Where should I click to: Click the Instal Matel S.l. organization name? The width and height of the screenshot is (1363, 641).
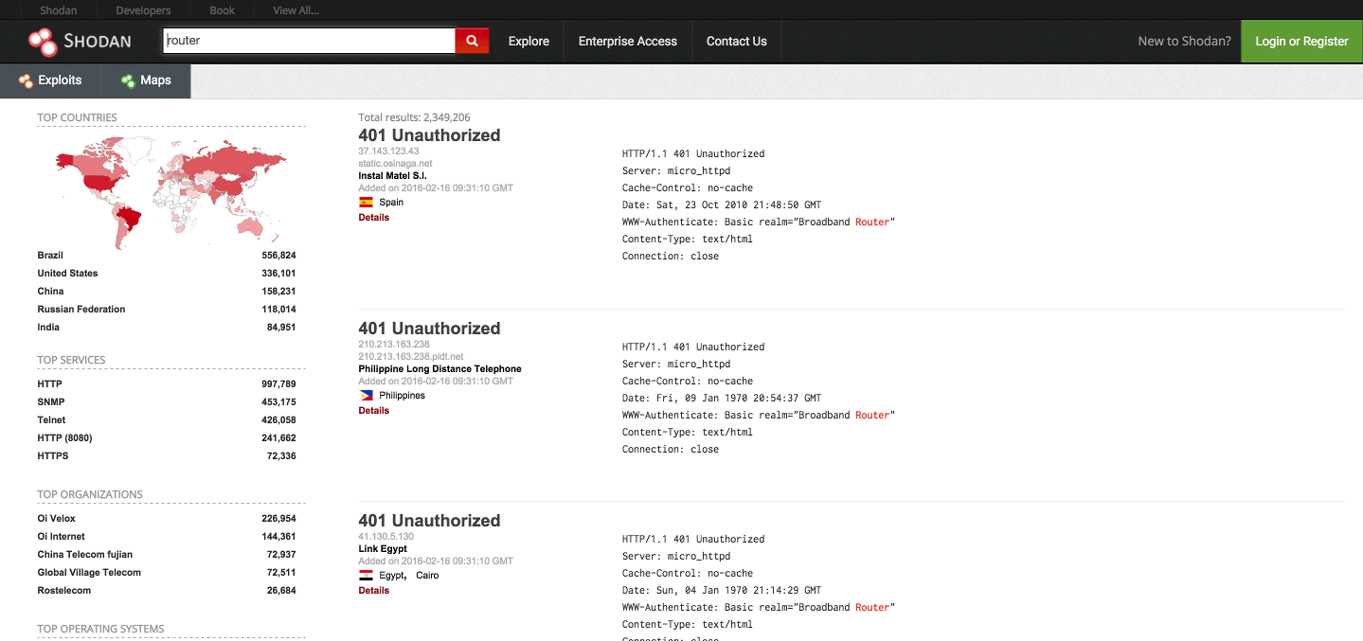[x=393, y=176]
